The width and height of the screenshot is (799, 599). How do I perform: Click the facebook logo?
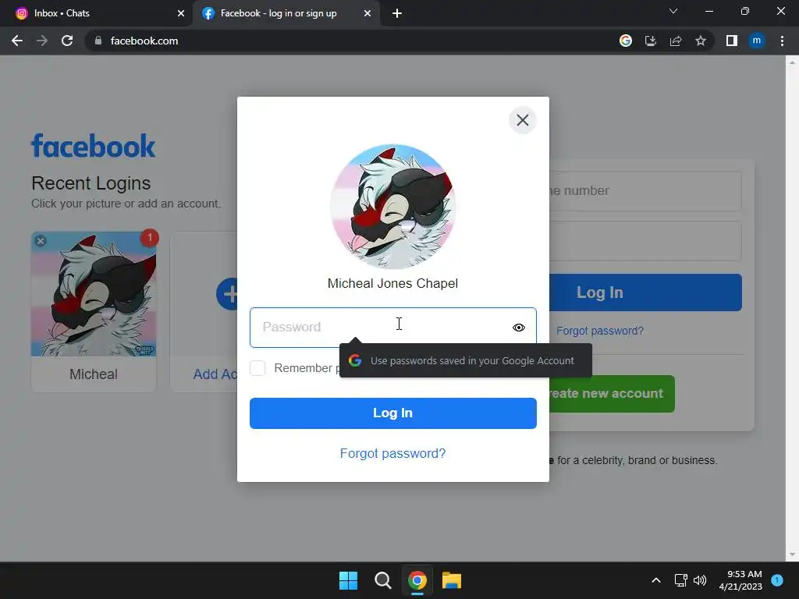[94, 146]
